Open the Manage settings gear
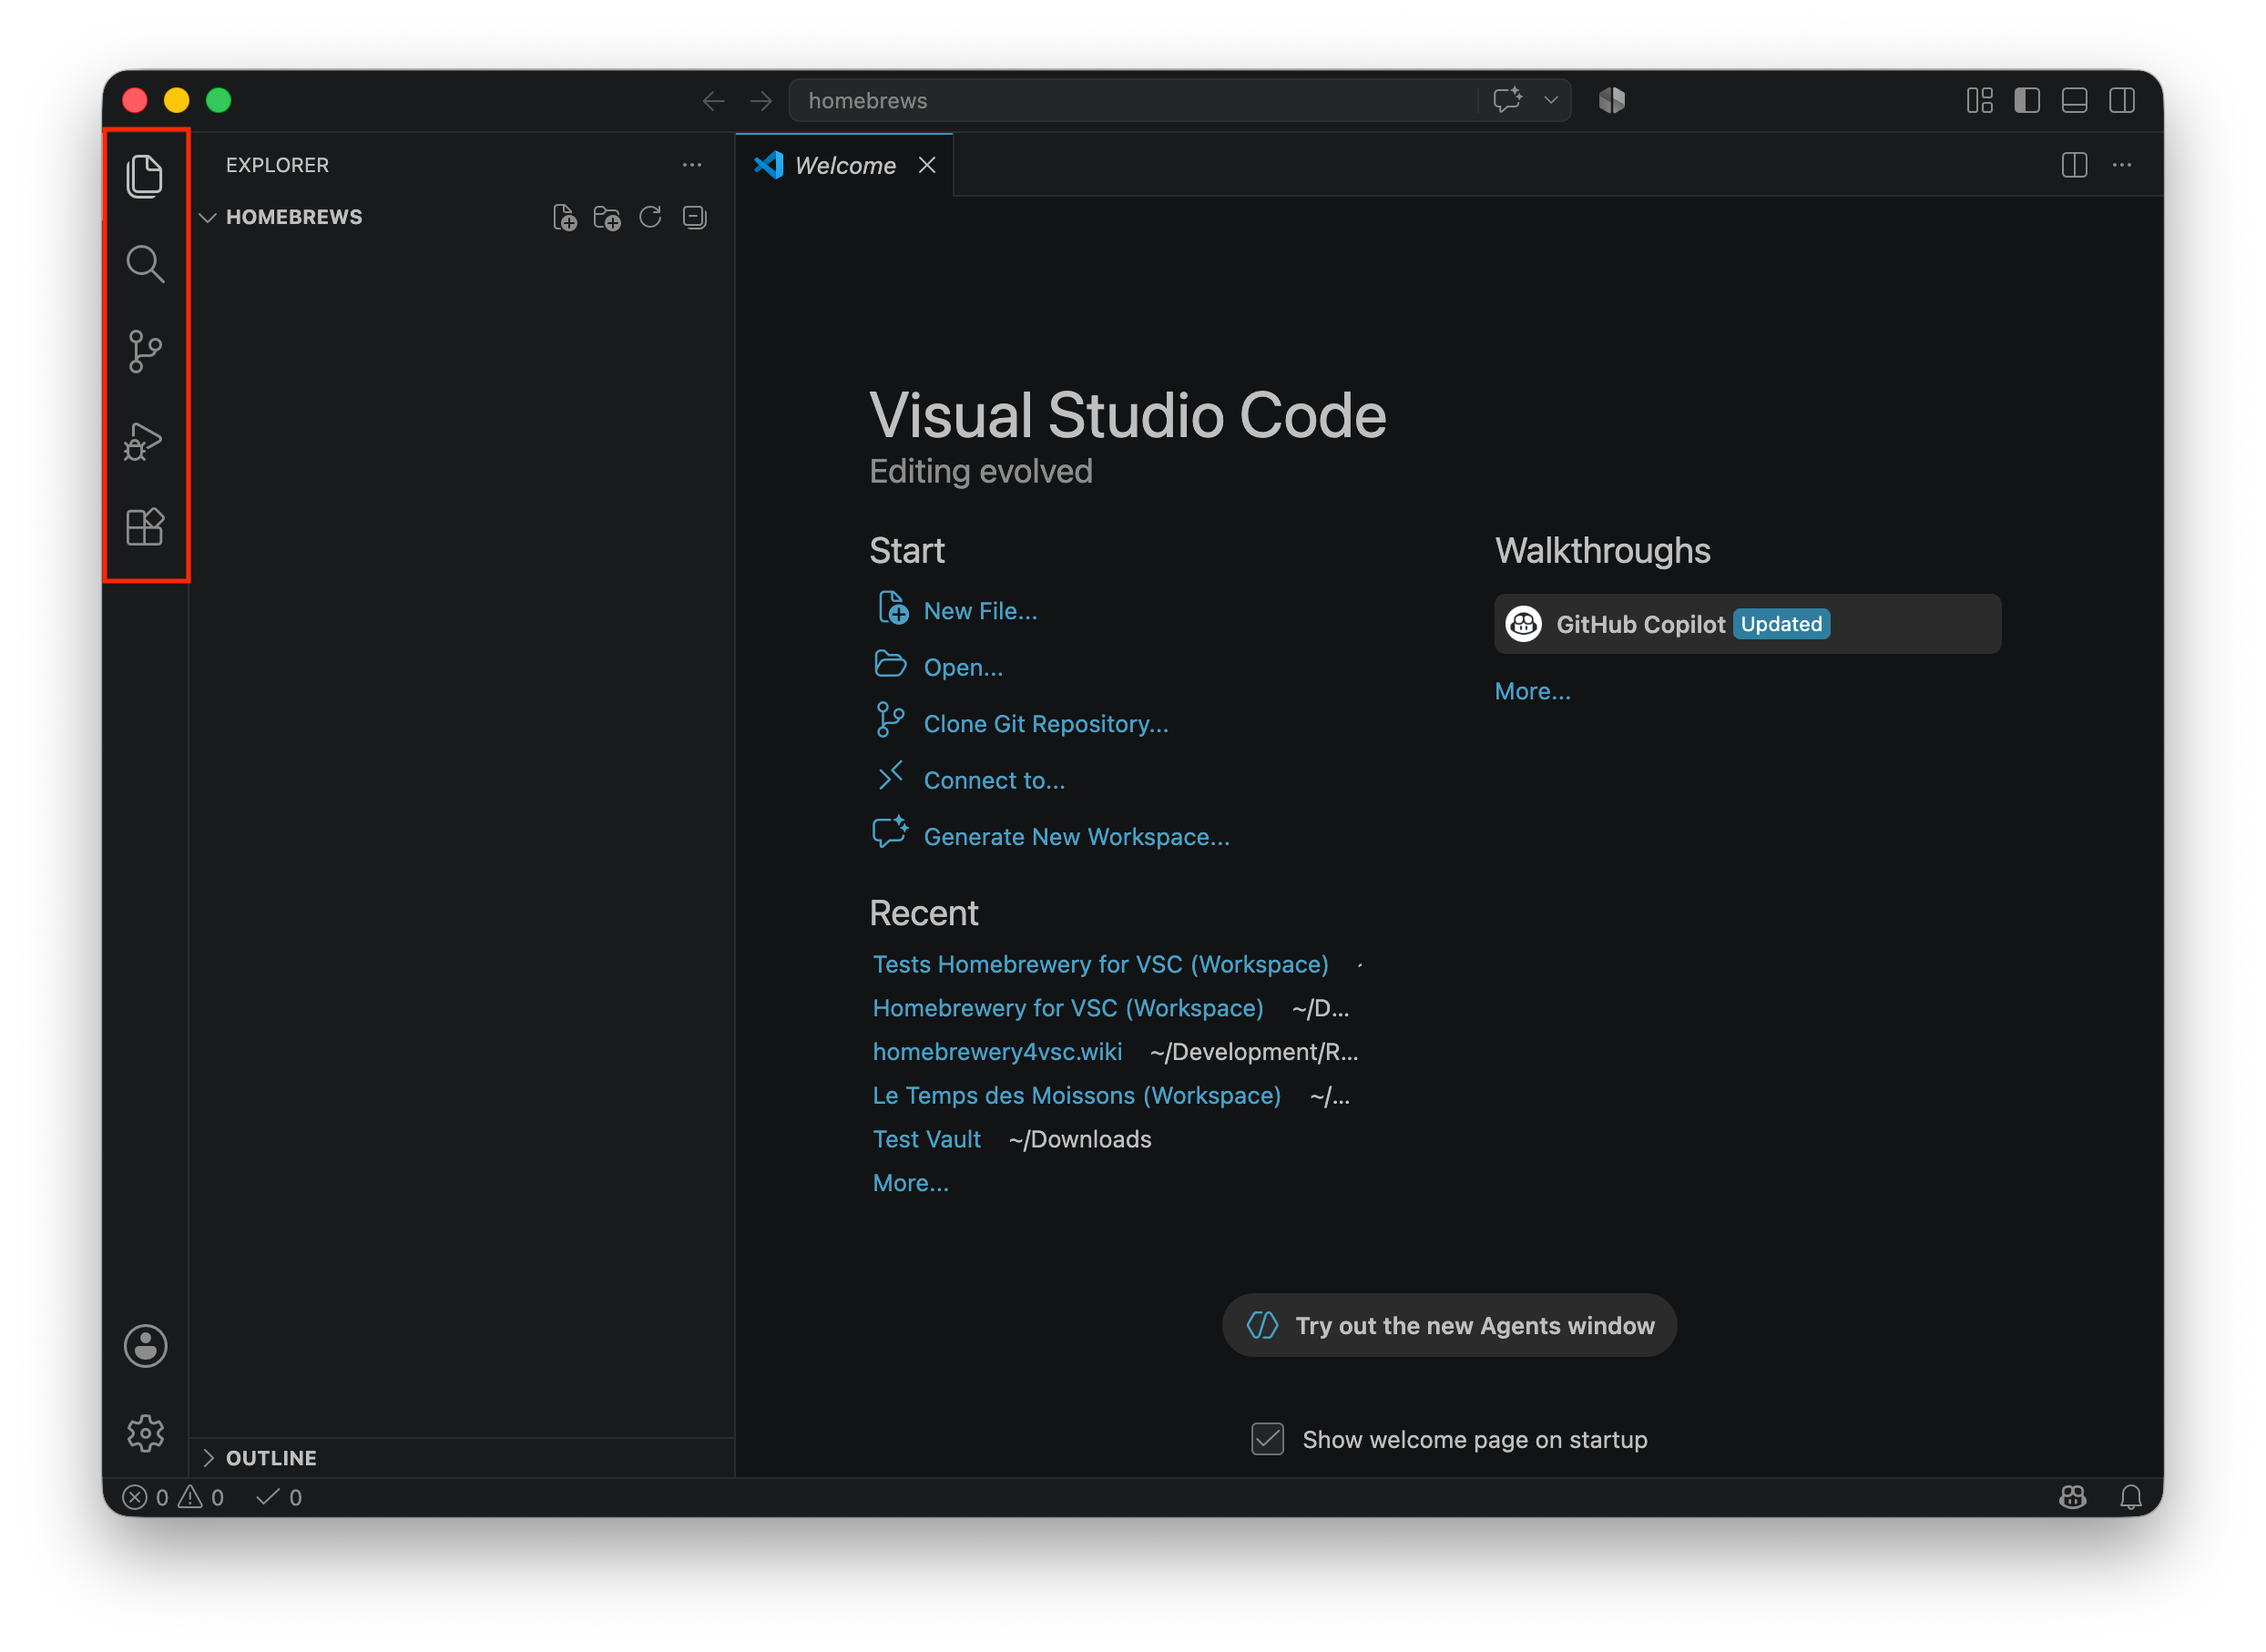2266x1652 pixels. 145,1432
